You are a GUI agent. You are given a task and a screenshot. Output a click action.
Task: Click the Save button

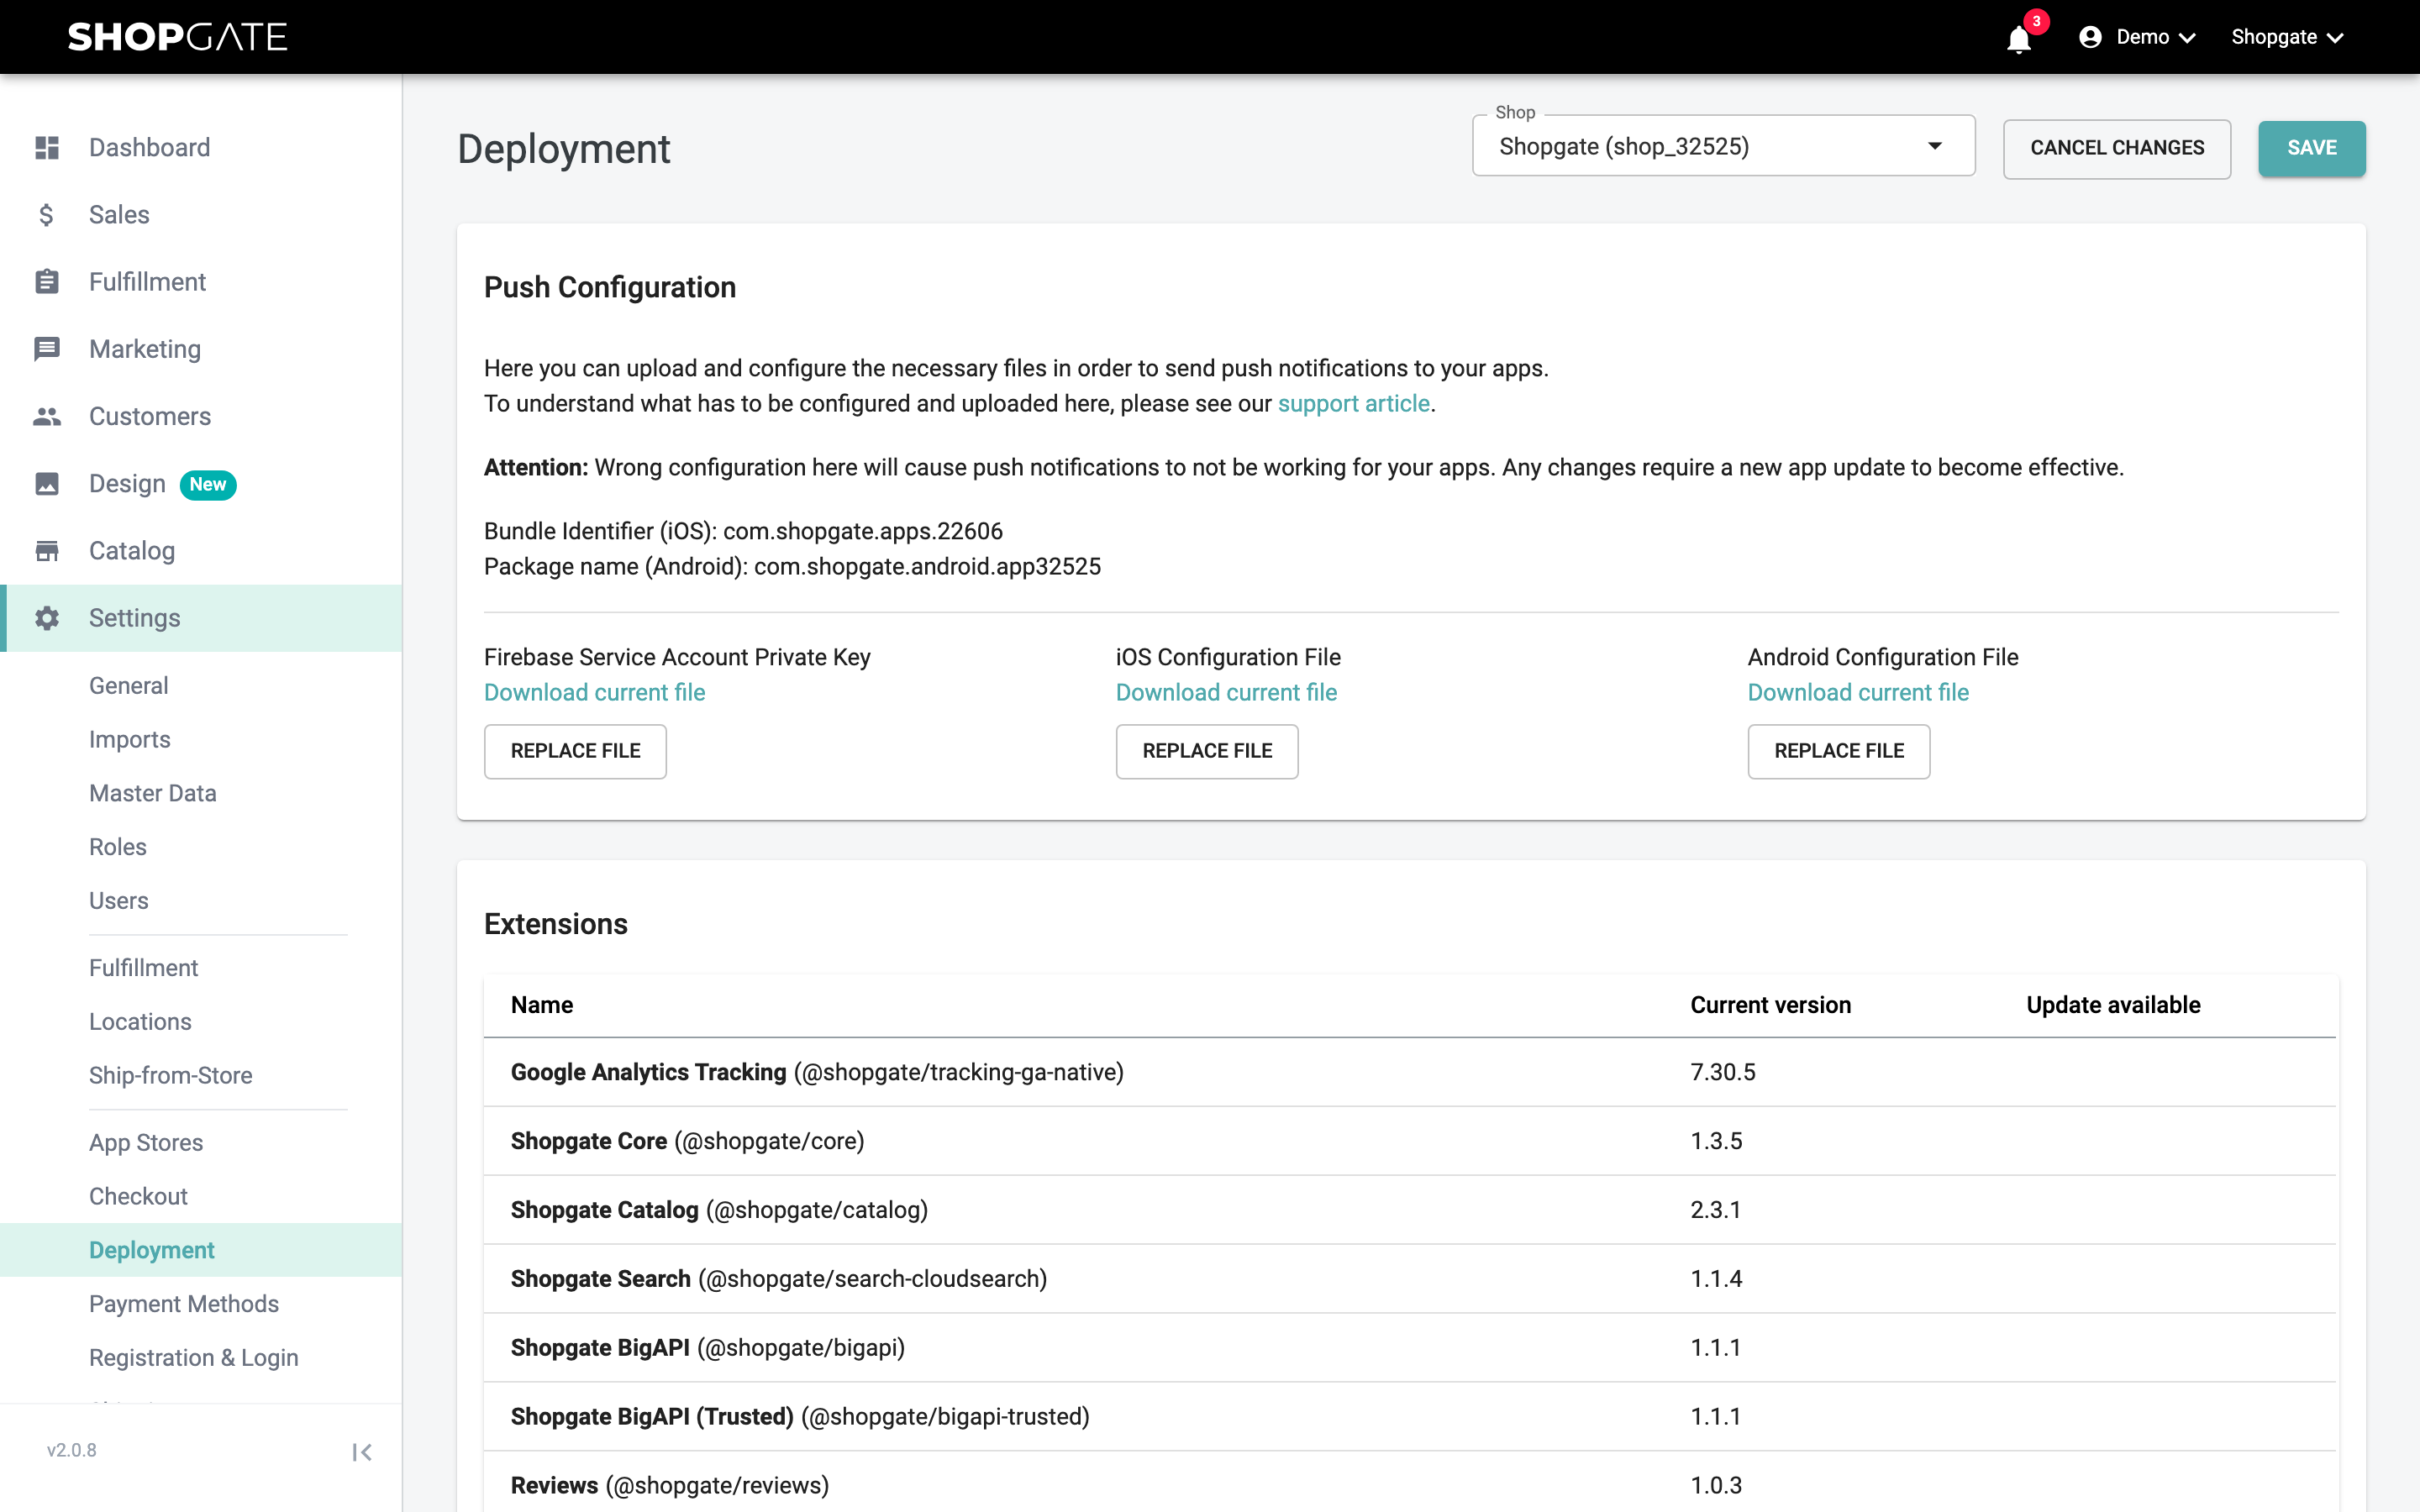tap(2311, 148)
